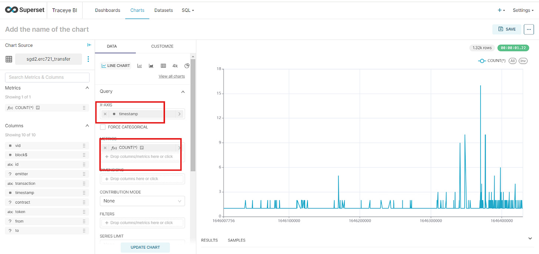Toggle COUNT(*) series in chart legend

(x=492, y=61)
